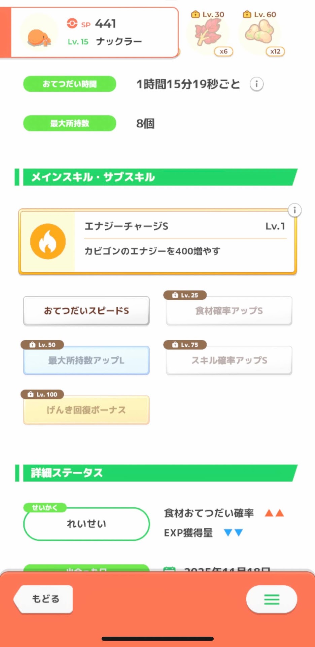Tap the おてつだい時間 green label
Screen dimensions: 315x647
pos(70,84)
